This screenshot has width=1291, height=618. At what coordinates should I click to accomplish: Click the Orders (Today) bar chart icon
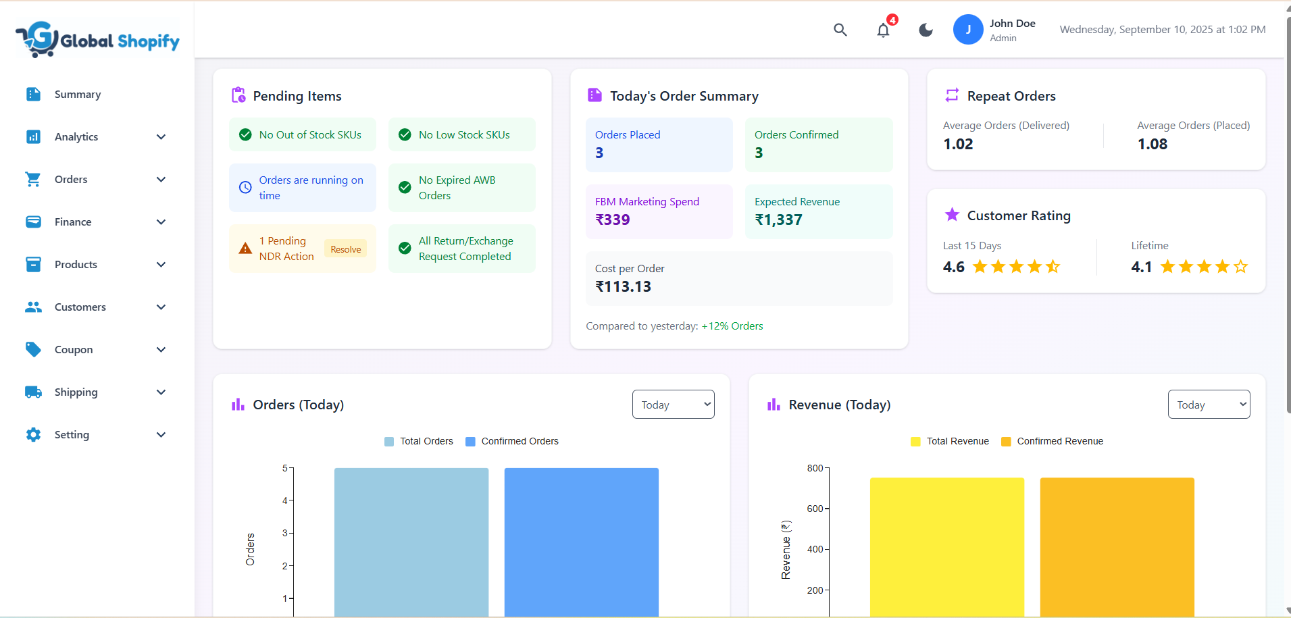[x=238, y=404]
